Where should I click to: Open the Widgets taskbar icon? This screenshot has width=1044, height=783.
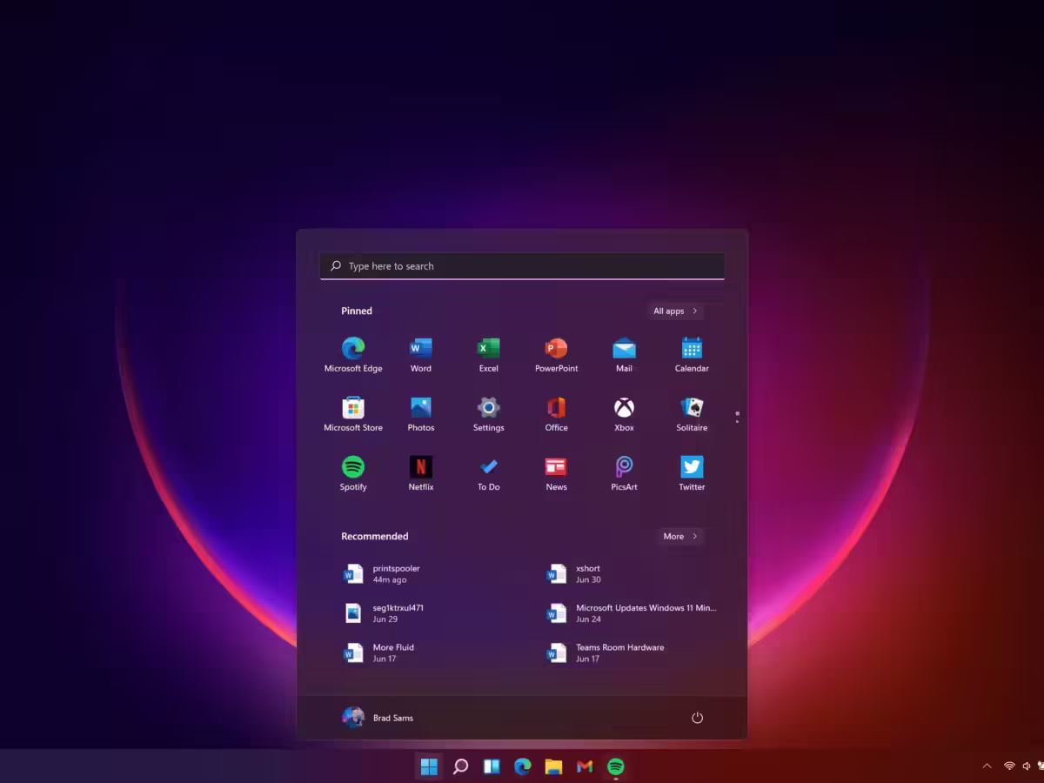pyautogui.click(x=492, y=766)
